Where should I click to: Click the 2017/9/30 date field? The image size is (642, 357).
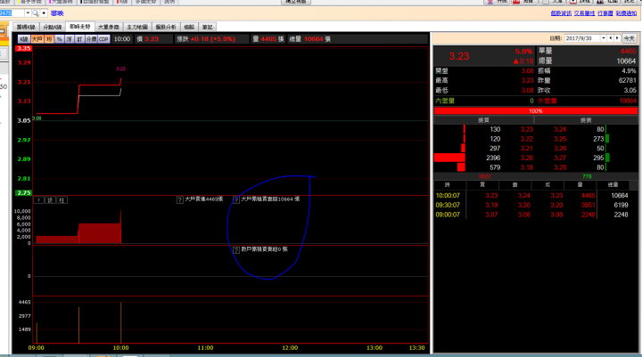tap(582, 38)
